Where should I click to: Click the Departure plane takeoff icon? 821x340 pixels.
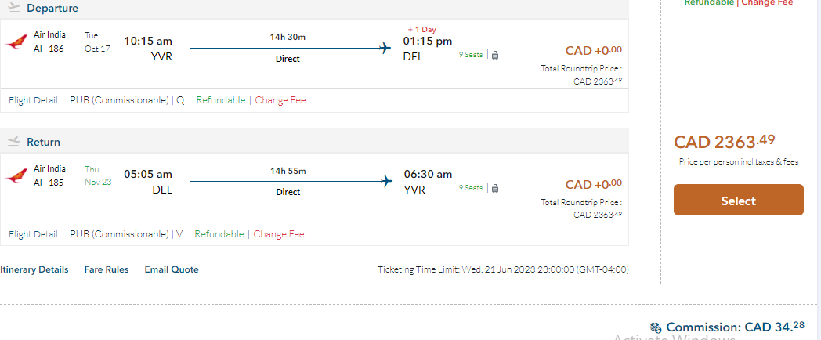pyautogui.click(x=13, y=8)
